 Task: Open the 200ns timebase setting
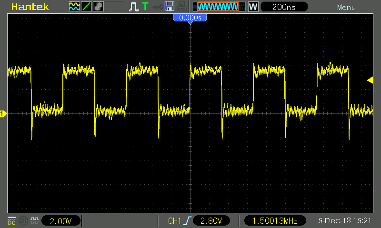284,7
